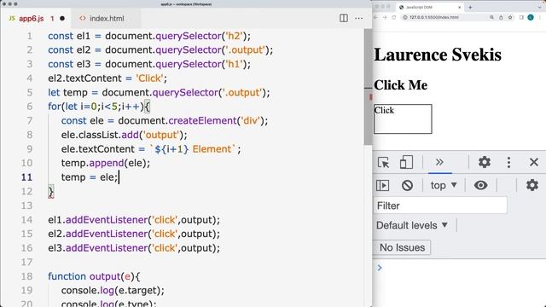Image resolution: width=546 pixels, height=307 pixels.
Task: Click the Laurence Svekis heading in browser
Action: point(438,55)
